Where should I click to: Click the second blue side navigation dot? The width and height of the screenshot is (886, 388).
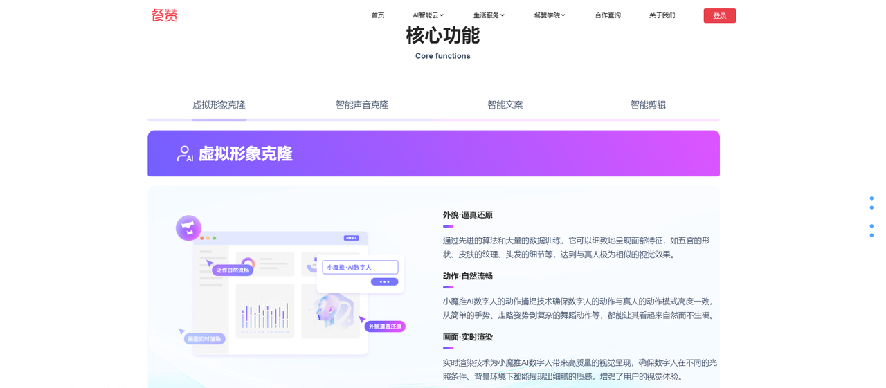click(x=871, y=207)
